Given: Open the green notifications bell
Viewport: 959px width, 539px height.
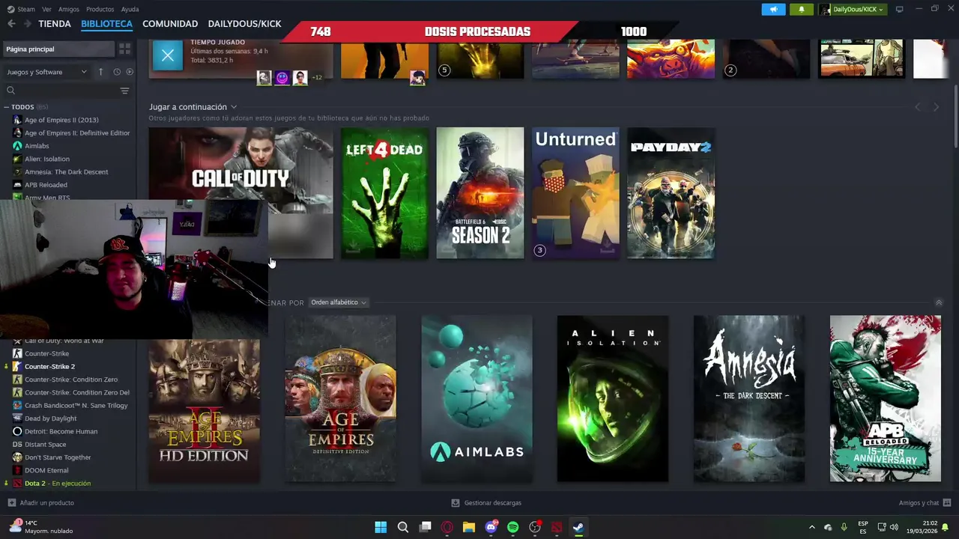Looking at the screenshot, I should [x=801, y=9].
